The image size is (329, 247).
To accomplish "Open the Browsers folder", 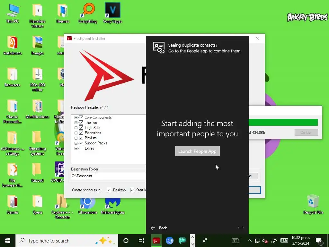I will pos(13,77).
